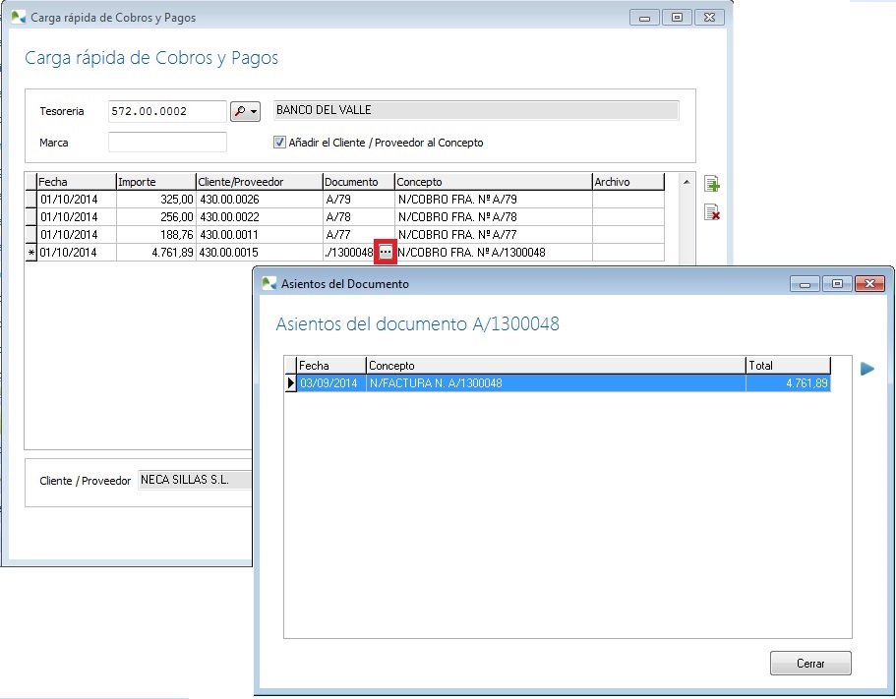Click the Tesorería account field 572.00.0002
The height and width of the screenshot is (699, 896).
(x=167, y=111)
